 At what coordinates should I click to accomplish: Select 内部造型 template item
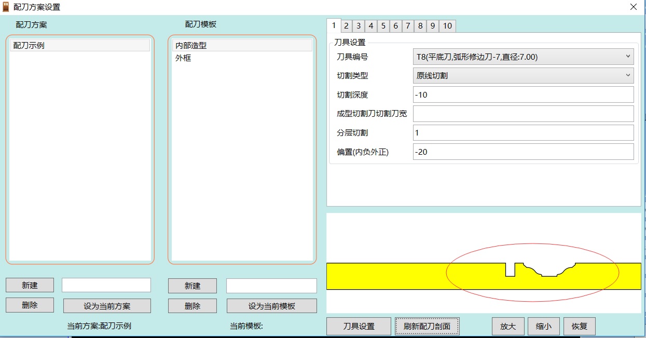[x=242, y=46]
